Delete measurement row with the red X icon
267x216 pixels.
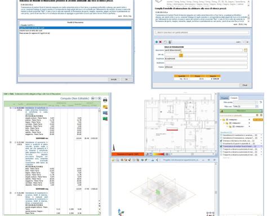(x=161, y=42)
